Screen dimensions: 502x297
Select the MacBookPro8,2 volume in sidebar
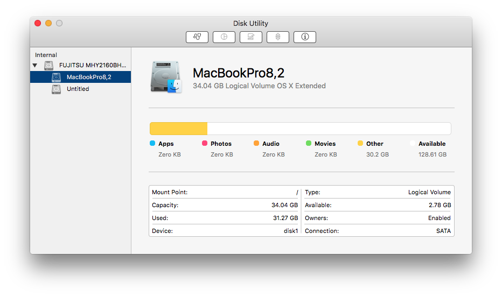click(x=80, y=77)
